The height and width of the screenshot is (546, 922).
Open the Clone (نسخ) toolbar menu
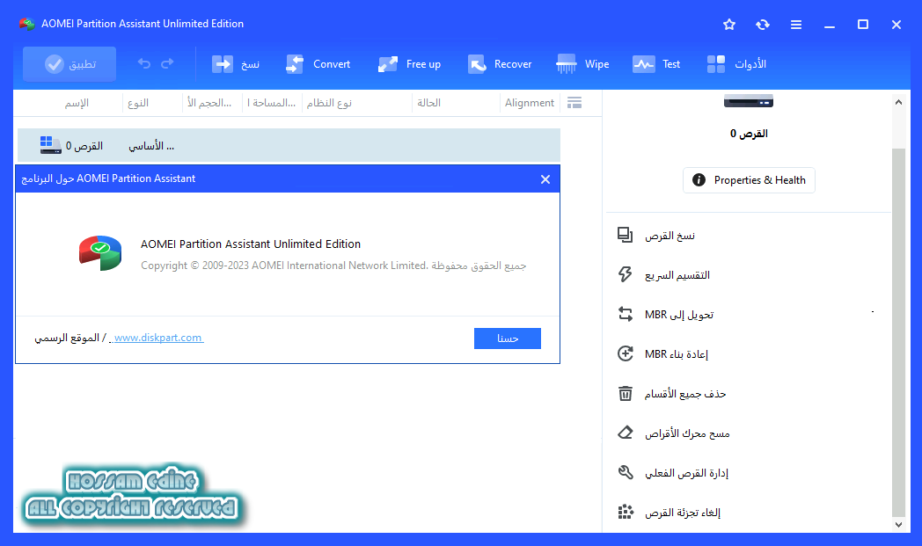[x=235, y=64]
